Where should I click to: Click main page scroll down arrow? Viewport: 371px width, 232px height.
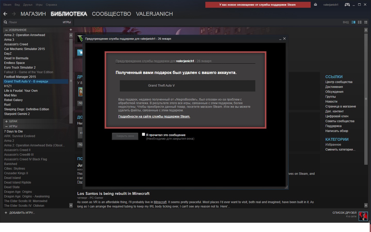coord(366,205)
